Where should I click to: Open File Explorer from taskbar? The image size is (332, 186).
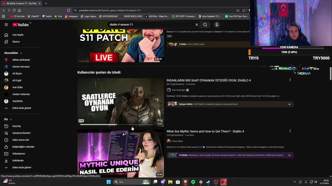pyautogui.click(x=170, y=182)
